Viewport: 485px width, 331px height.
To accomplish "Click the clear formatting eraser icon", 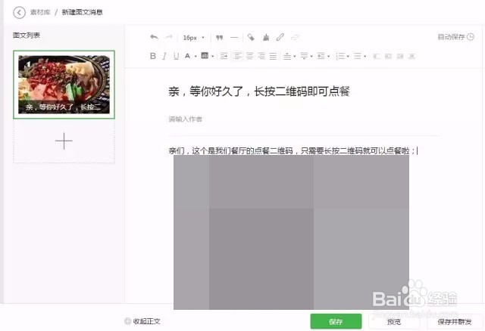I will point(251,37).
